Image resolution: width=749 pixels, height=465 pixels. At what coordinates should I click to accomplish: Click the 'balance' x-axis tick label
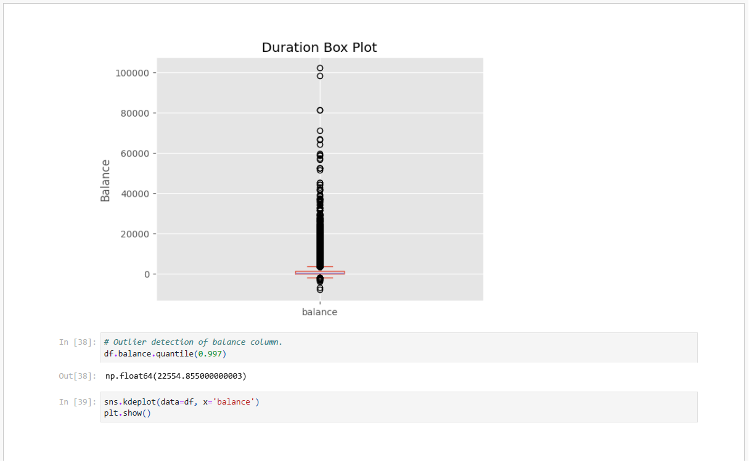319,312
